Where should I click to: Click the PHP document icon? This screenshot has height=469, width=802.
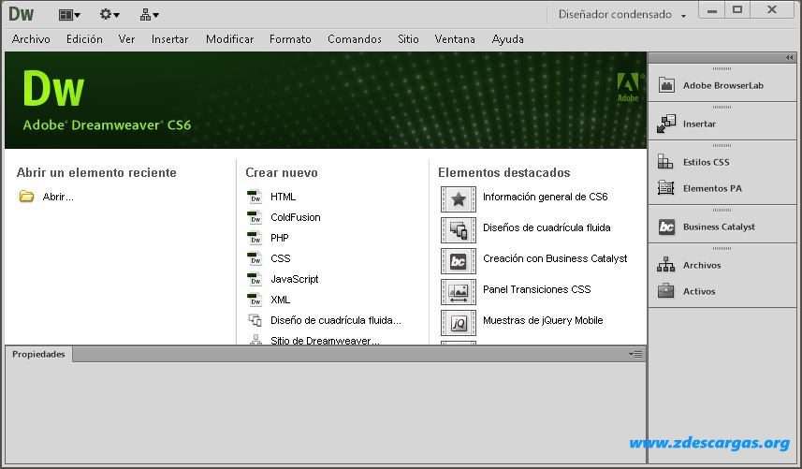[255, 238]
